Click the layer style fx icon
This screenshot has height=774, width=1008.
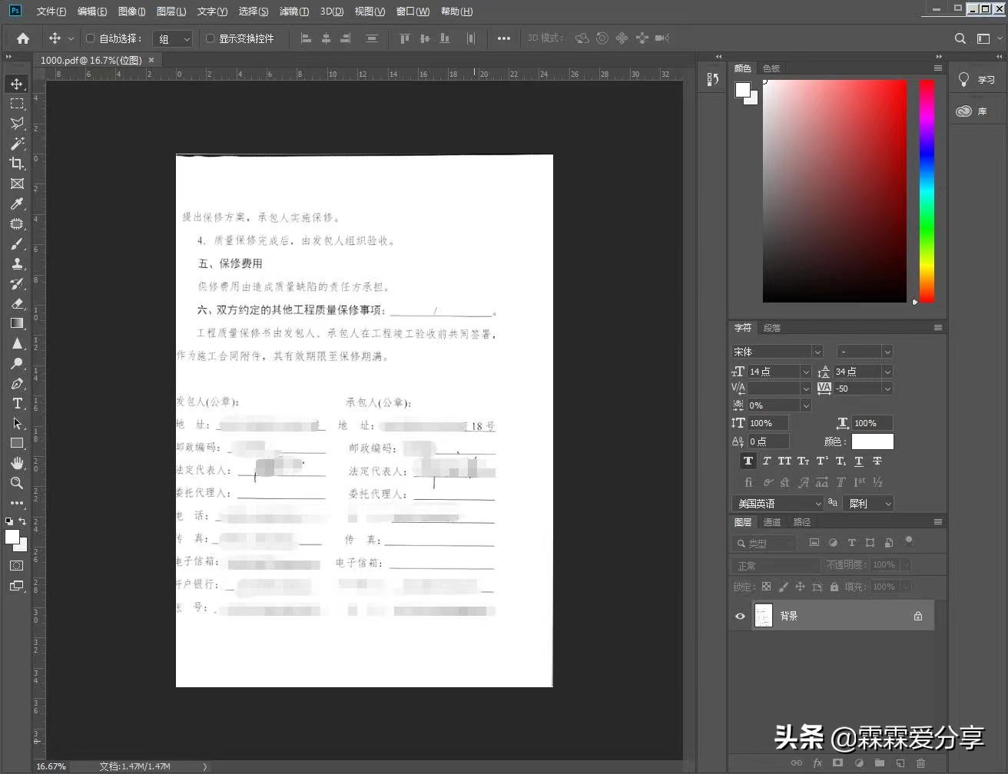[817, 763]
